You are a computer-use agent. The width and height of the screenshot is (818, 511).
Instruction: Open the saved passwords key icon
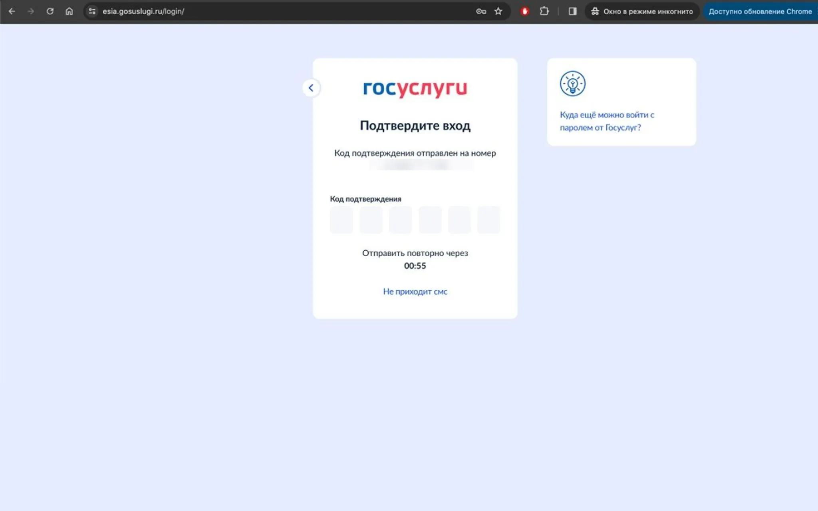(481, 11)
